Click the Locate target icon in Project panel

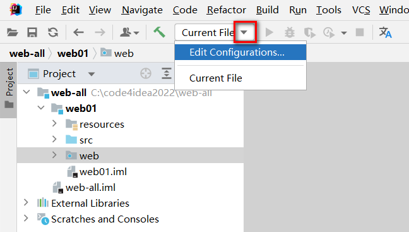tap(146, 73)
